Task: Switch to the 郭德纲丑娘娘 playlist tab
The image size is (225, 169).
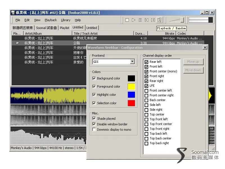Action: pos(23,28)
